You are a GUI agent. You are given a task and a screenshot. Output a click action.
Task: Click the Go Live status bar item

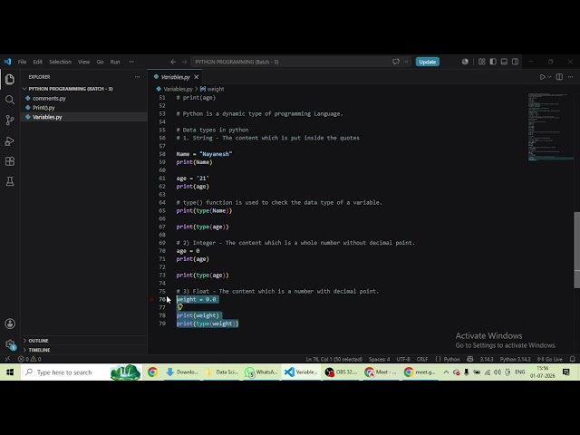click(550, 359)
